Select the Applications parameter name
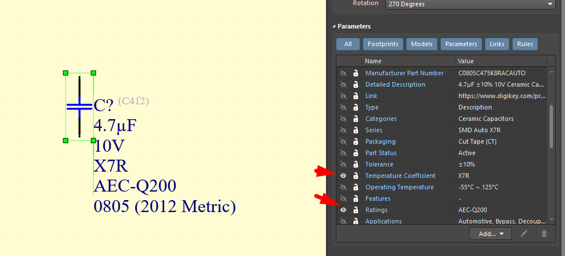565x256 pixels. [383, 221]
